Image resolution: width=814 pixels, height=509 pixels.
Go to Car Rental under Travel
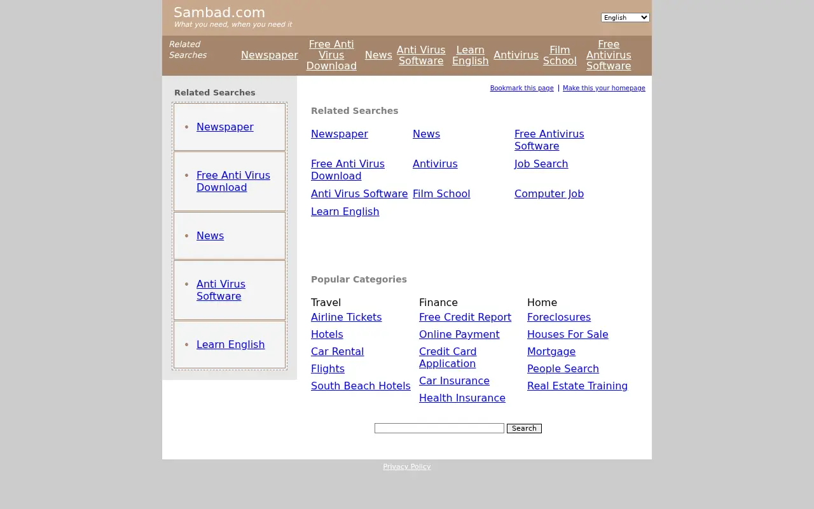click(337, 351)
